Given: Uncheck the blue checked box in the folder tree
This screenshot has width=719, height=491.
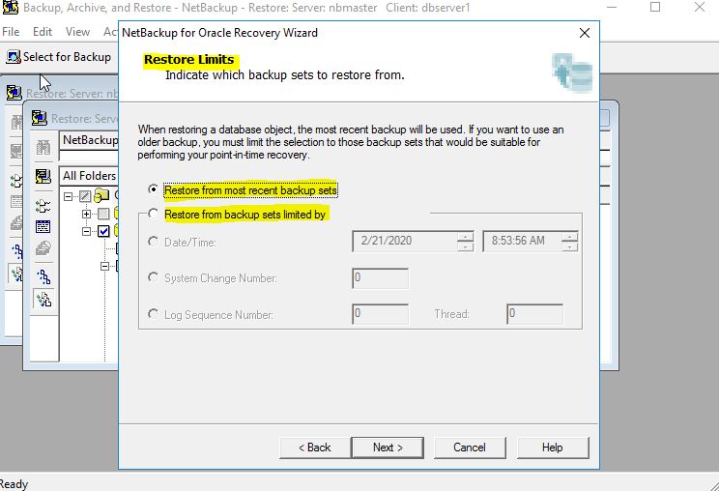Looking at the screenshot, I should click(x=103, y=231).
